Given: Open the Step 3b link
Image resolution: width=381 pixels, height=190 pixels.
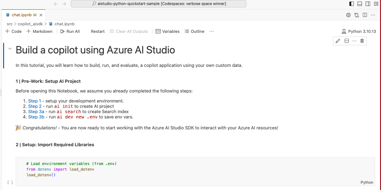Looking at the screenshot, I should tap(36, 117).
